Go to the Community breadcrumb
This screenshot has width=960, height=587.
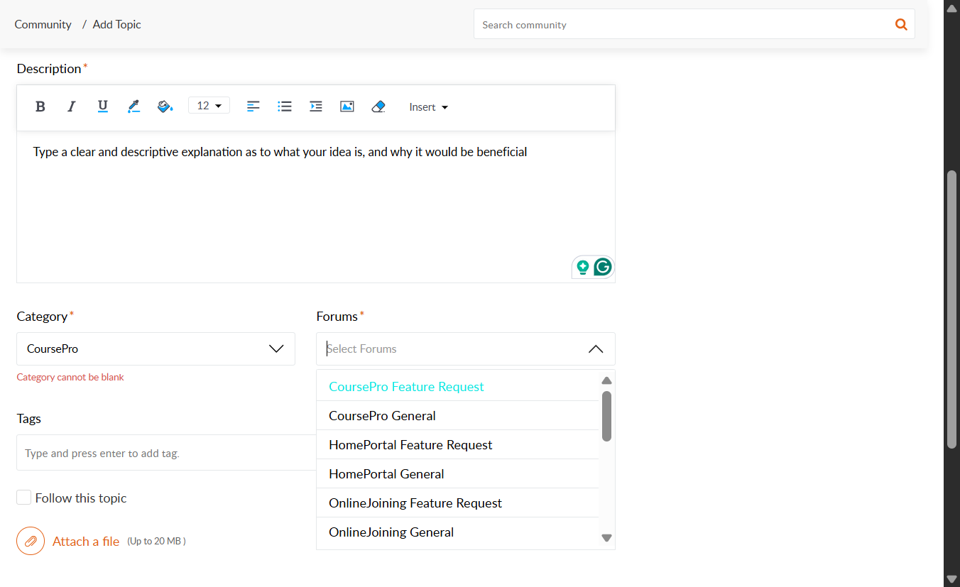[x=43, y=24]
